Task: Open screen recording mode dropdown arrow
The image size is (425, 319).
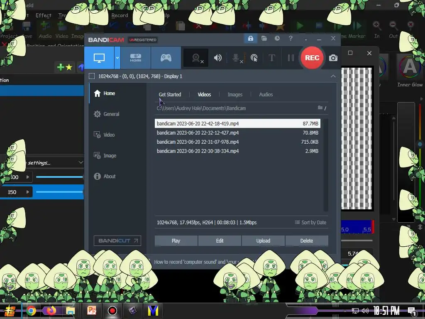Action: point(117,58)
